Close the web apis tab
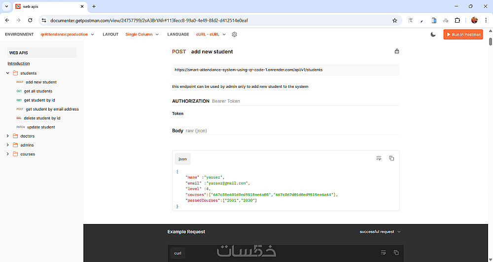 coord(82,6)
